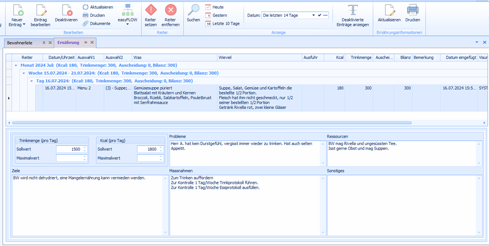Collapse the Monat 2024 Jul group
Screen dimensions: 489x246
(16, 65)
